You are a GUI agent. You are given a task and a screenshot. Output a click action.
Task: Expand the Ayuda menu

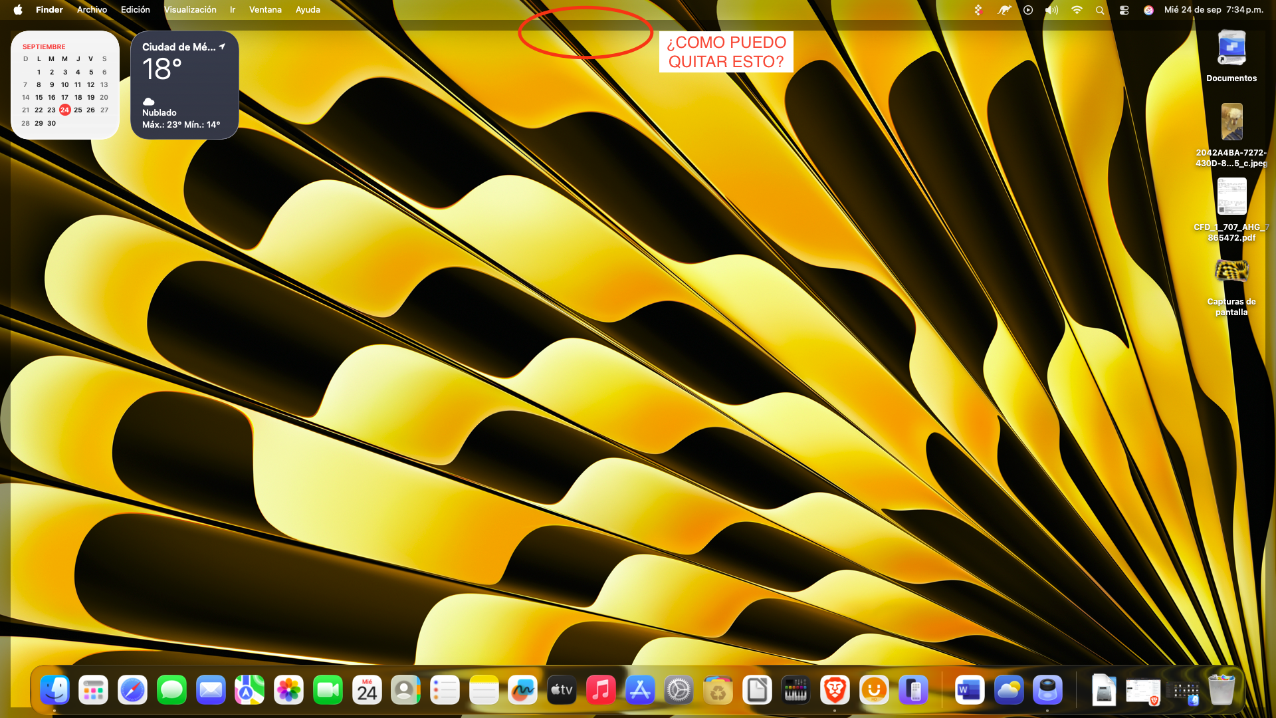(308, 10)
